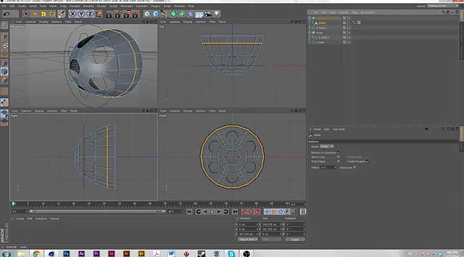This screenshot has width=464, height=257.
Task: Activate Polygons mode in left palette
Action: (x=4, y=80)
